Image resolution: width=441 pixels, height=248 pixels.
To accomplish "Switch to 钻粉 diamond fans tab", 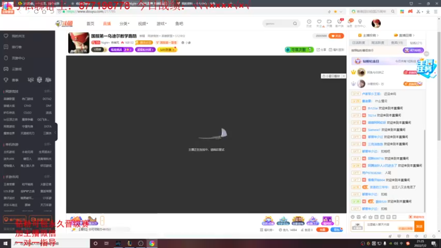I will 416,43.
